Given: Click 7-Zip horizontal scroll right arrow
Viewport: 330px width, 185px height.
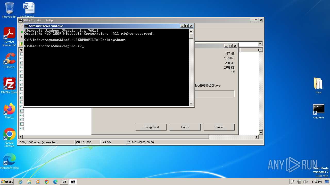Looking at the screenshot, I should (257, 137).
